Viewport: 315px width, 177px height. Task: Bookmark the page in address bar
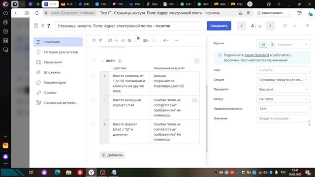248,13
